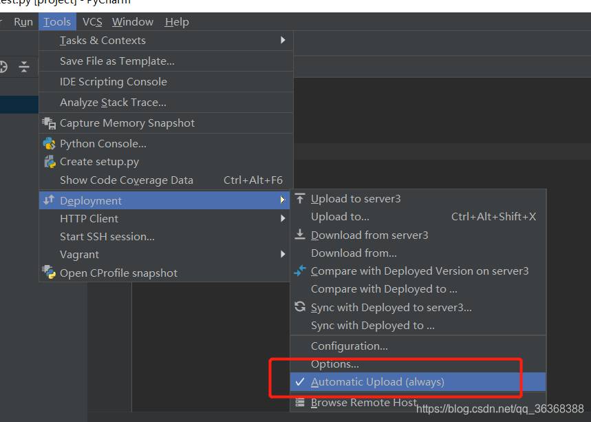Click Sync with Deployed to server3... text
Image resolution: width=591 pixels, height=422 pixels.
coord(391,308)
